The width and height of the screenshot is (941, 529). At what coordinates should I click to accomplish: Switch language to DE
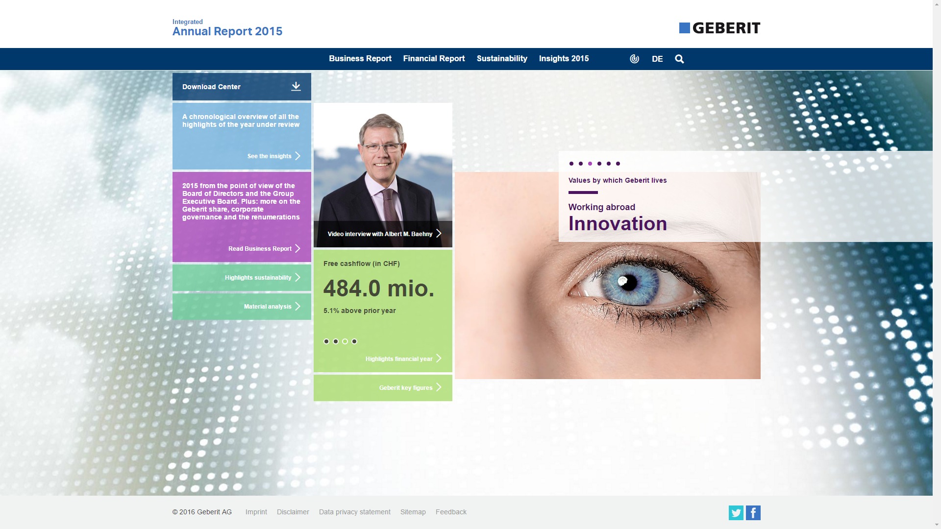(x=657, y=59)
